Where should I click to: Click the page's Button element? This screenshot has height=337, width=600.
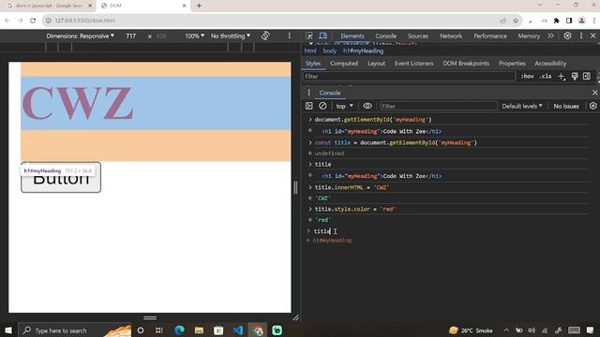61,178
